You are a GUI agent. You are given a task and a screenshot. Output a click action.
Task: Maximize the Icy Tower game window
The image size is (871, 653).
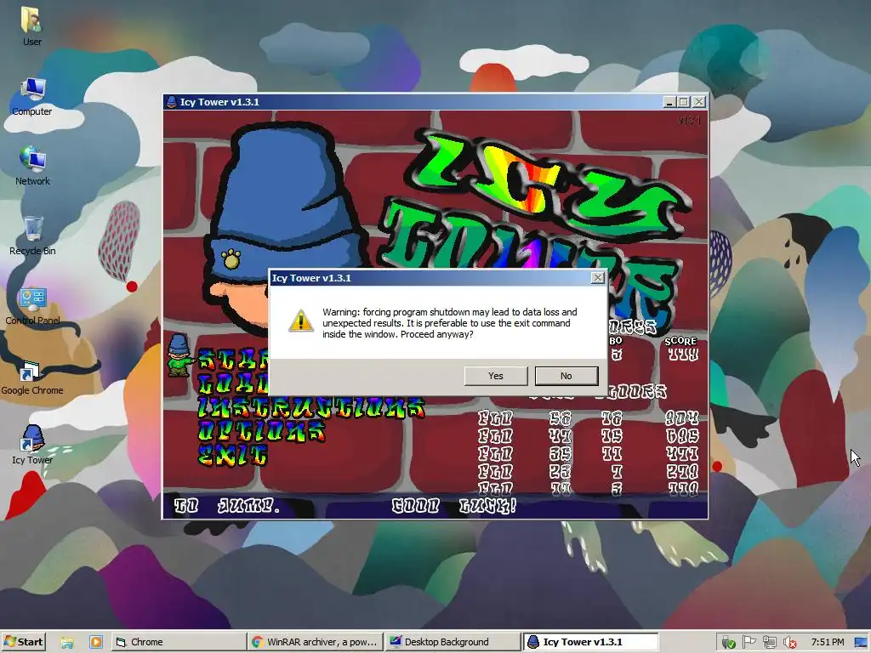[x=684, y=102]
